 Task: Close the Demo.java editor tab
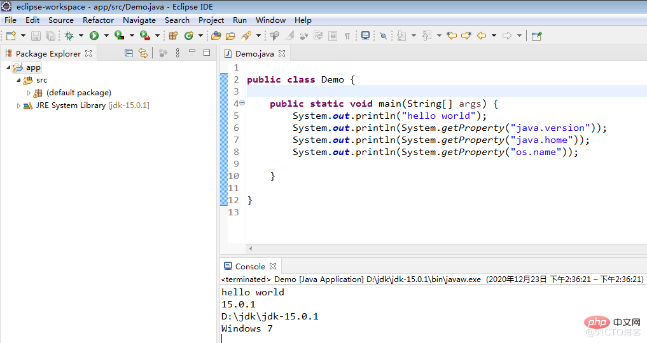click(282, 53)
